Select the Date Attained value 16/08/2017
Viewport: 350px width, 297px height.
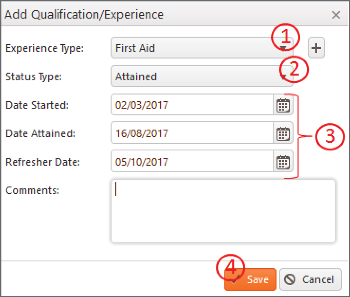coord(143,133)
